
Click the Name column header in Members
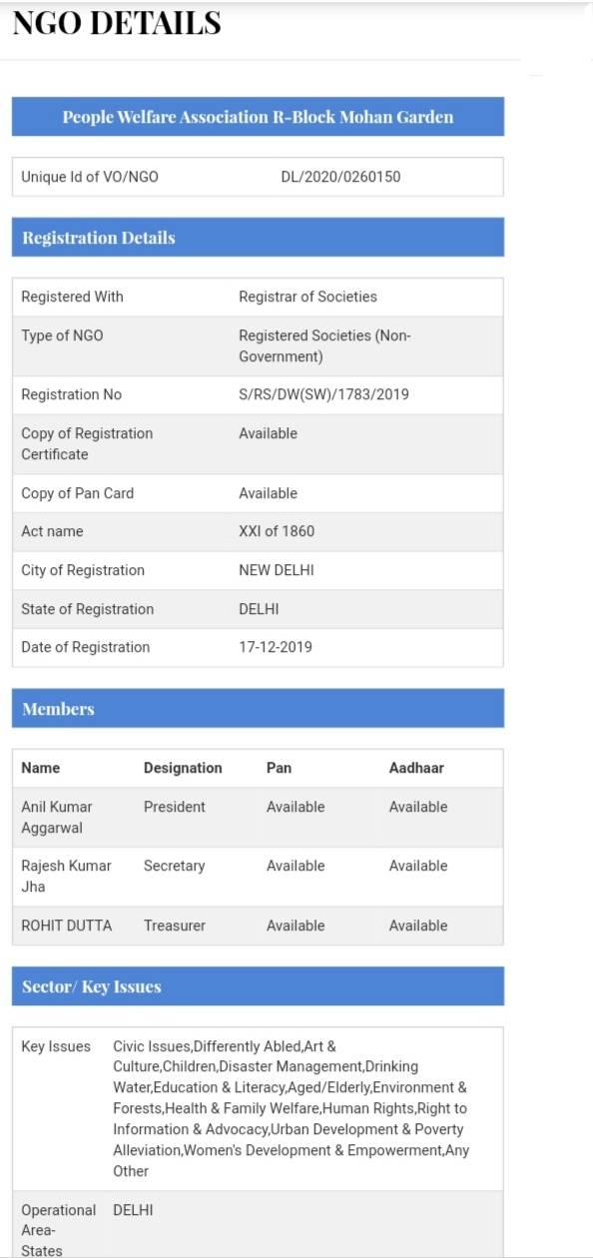pos(41,768)
